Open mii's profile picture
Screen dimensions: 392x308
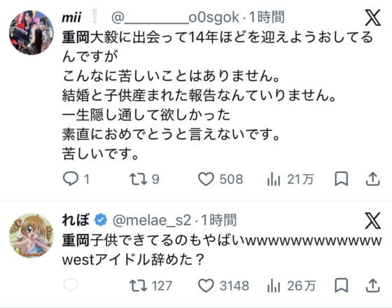click(x=31, y=32)
